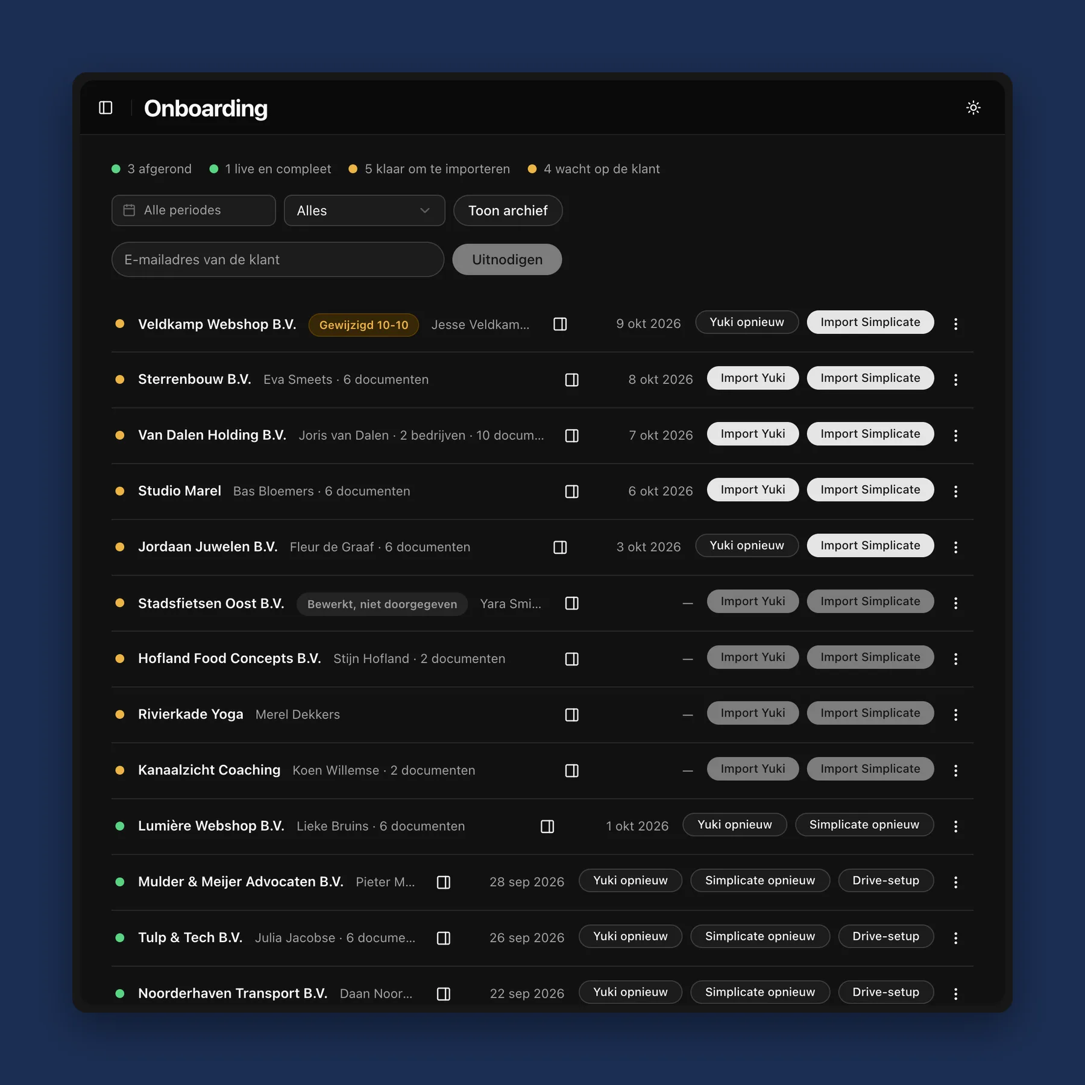Image resolution: width=1085 pixels, height=1085 pixels.
Task: Toggle the sidebar panel icon beside Onboarding
Action: [x=105, y=108]
